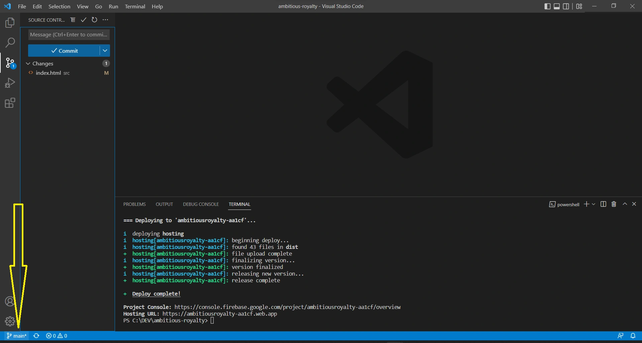Open the Commit button dropdown arrow

click(x=105, y=51)
